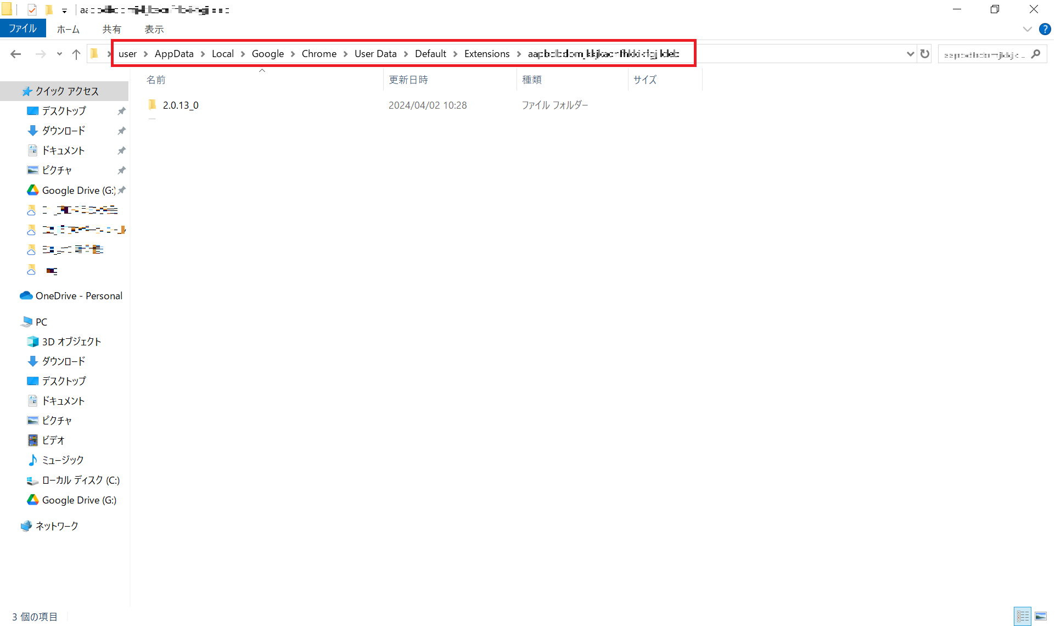Select the 2.0.13_0 folder
The image size is (1055, 626).
point(180,105)
